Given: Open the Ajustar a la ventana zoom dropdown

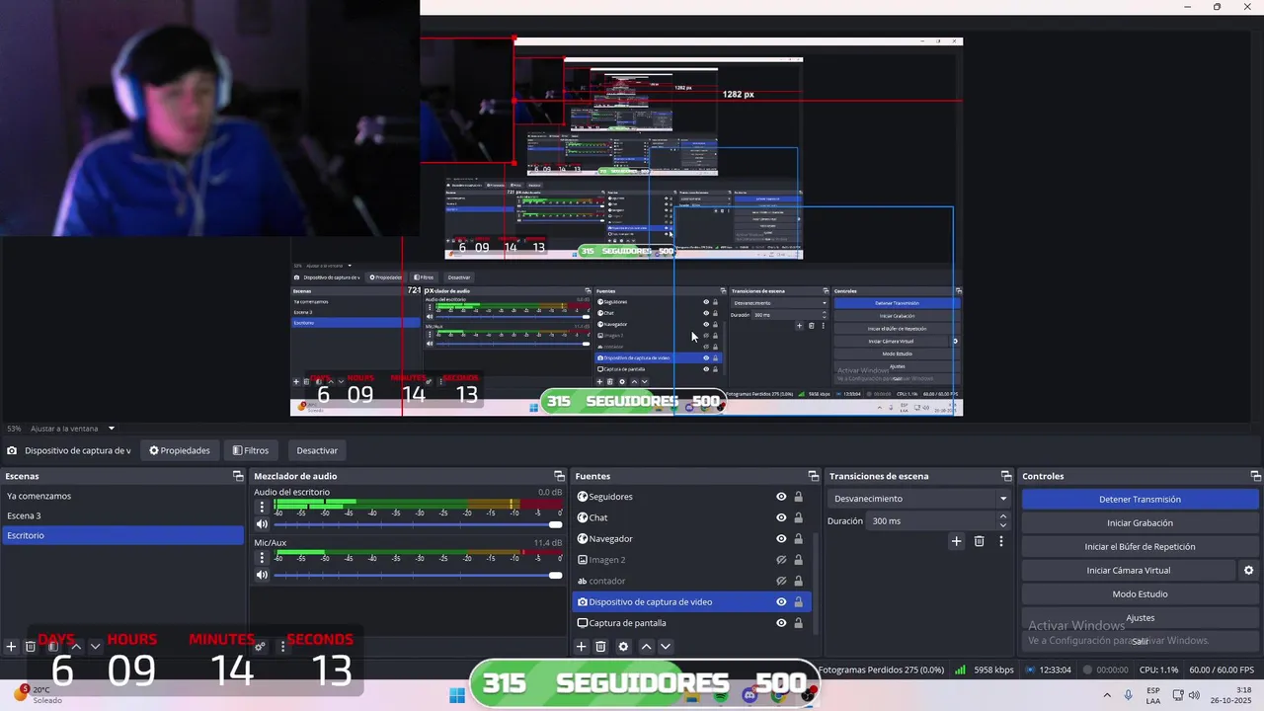Looking at the screenshot, I should click(x=73, y=429).
